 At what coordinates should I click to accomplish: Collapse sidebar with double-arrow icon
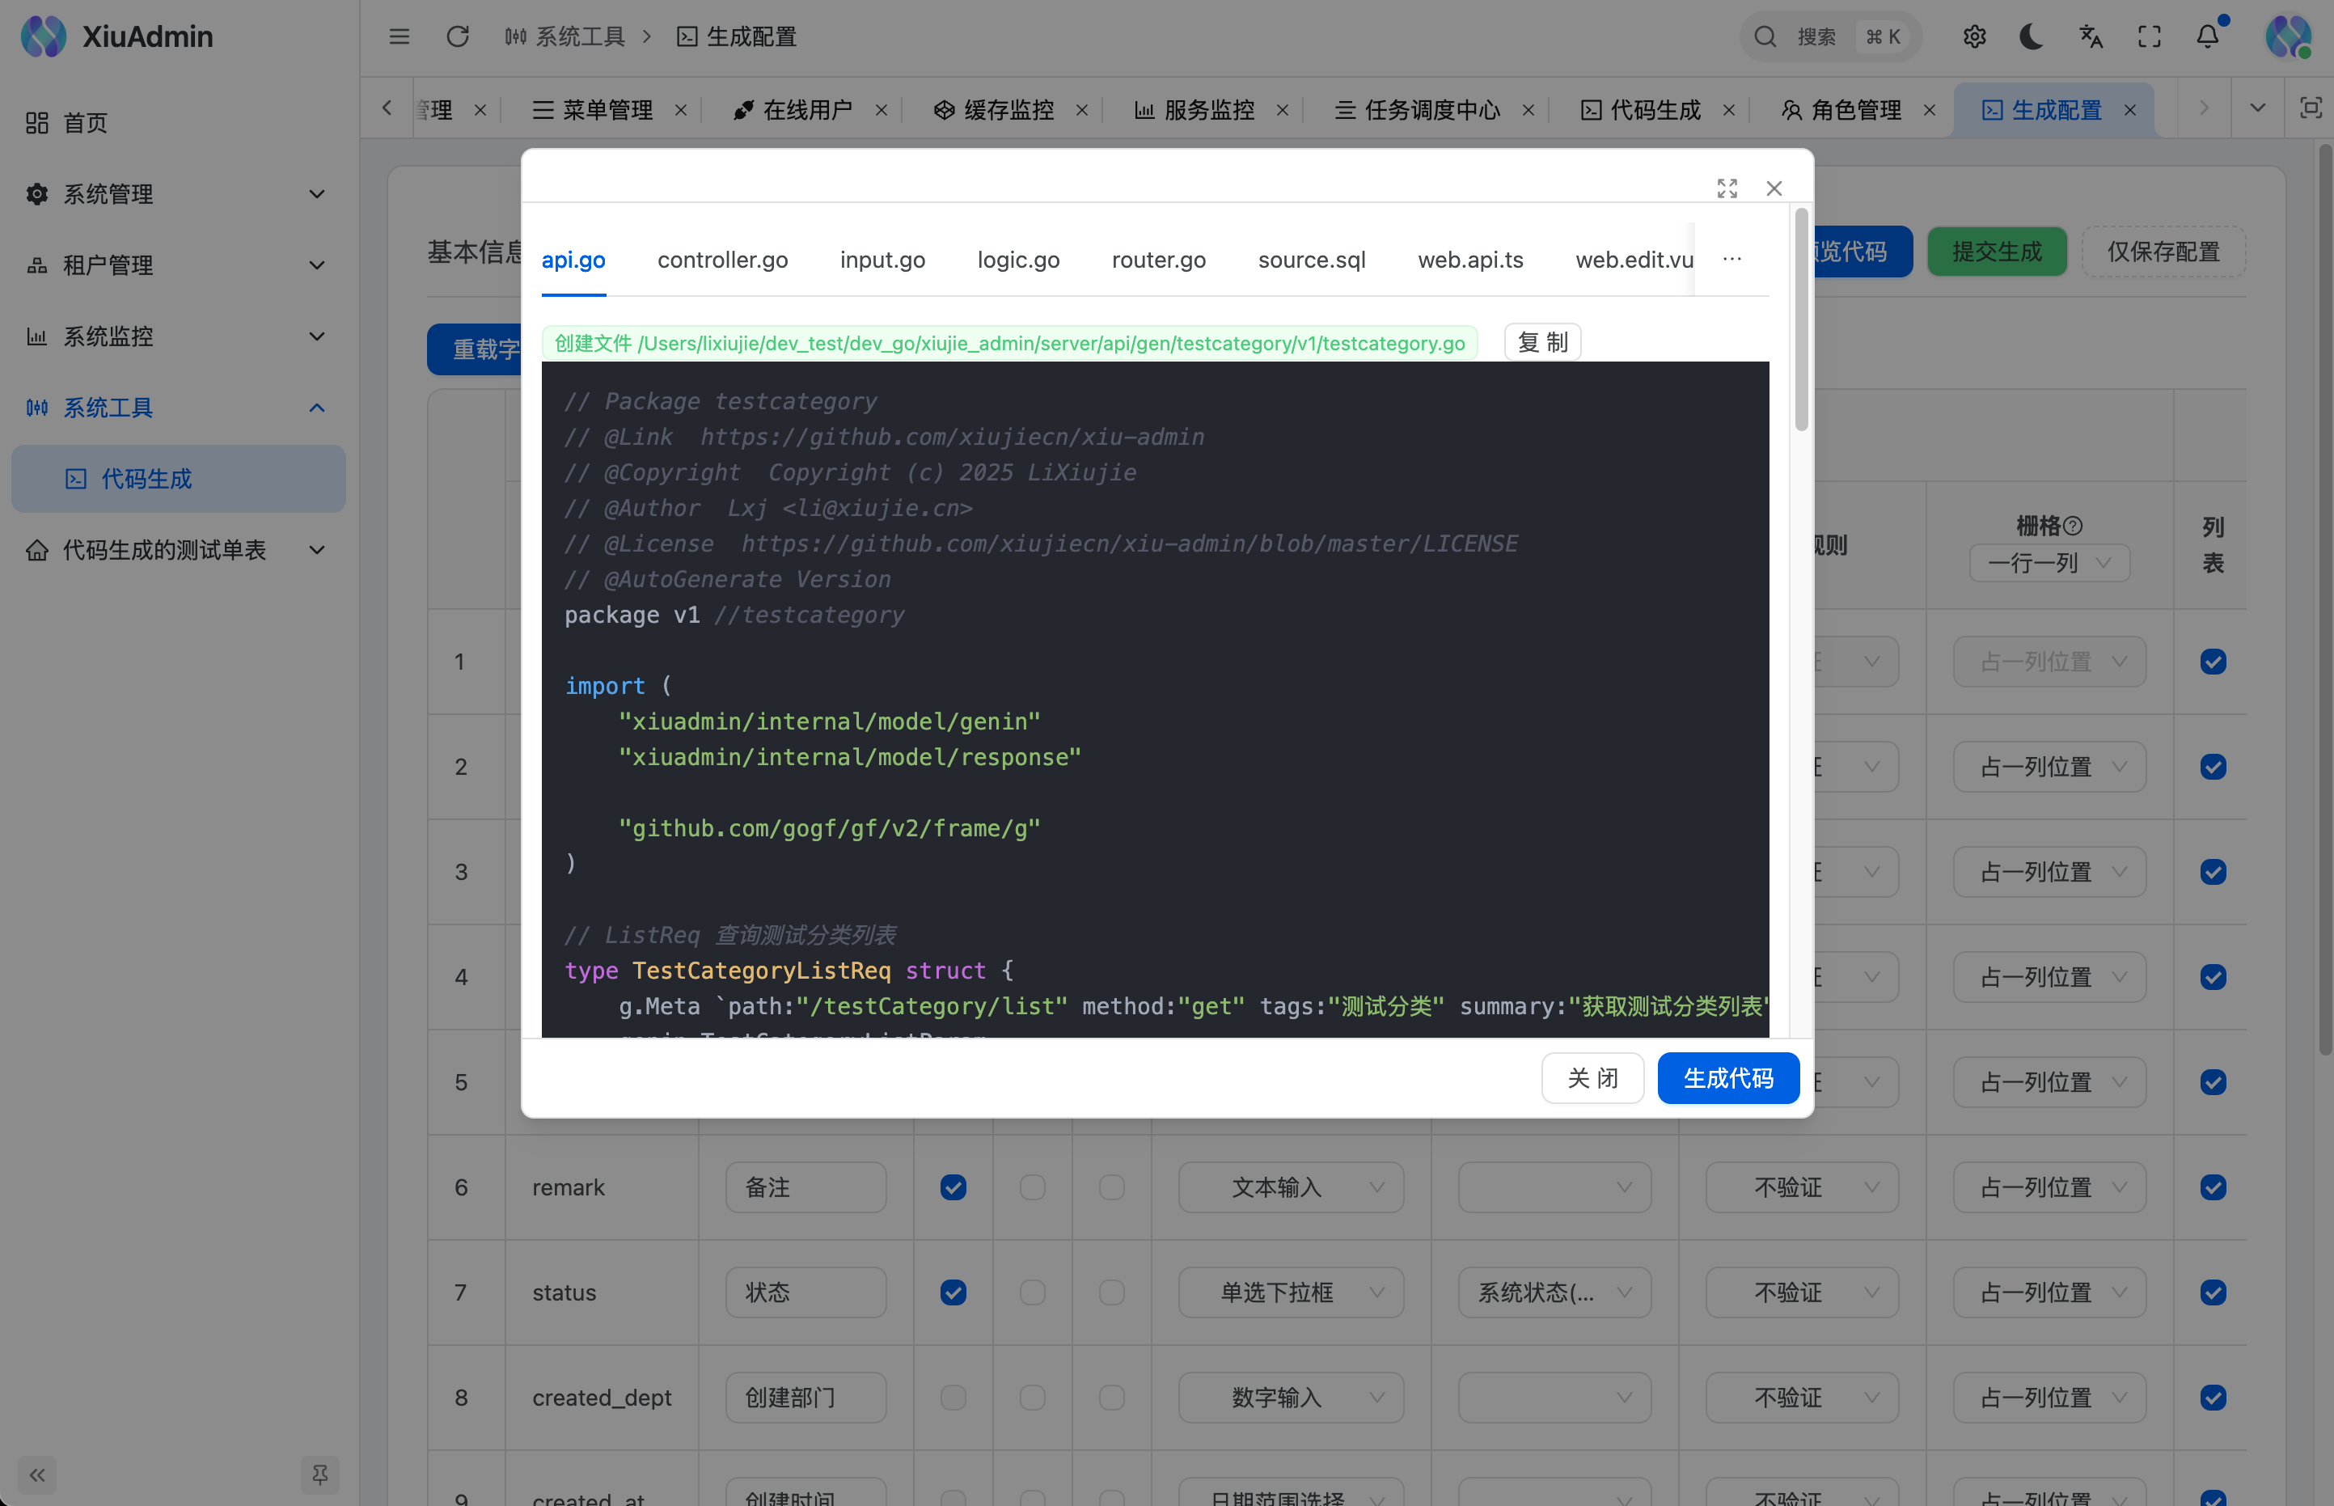(x=37, y=1474)
